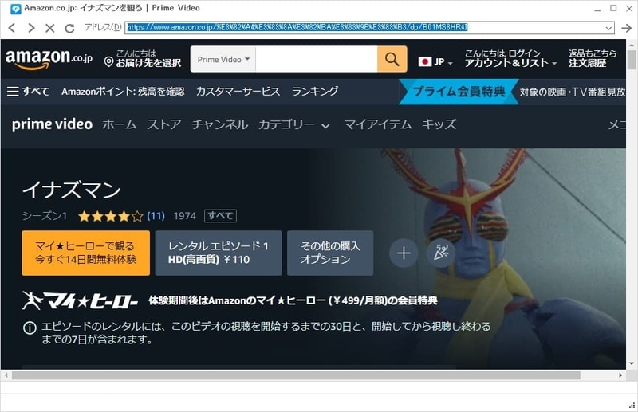638x412 pixels.
Task: Click the マイ★ヒーロー channel logo
Action: pos(81,300)
